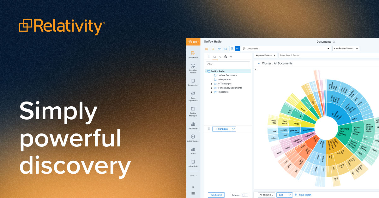
Task: Favorite Documents with the star icon
Action: (334, 42)
